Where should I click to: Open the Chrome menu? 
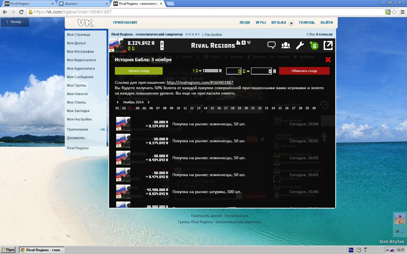(402, 12)
